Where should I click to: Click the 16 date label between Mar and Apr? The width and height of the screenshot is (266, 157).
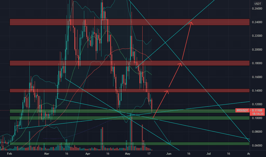click(x=66, y=154)
